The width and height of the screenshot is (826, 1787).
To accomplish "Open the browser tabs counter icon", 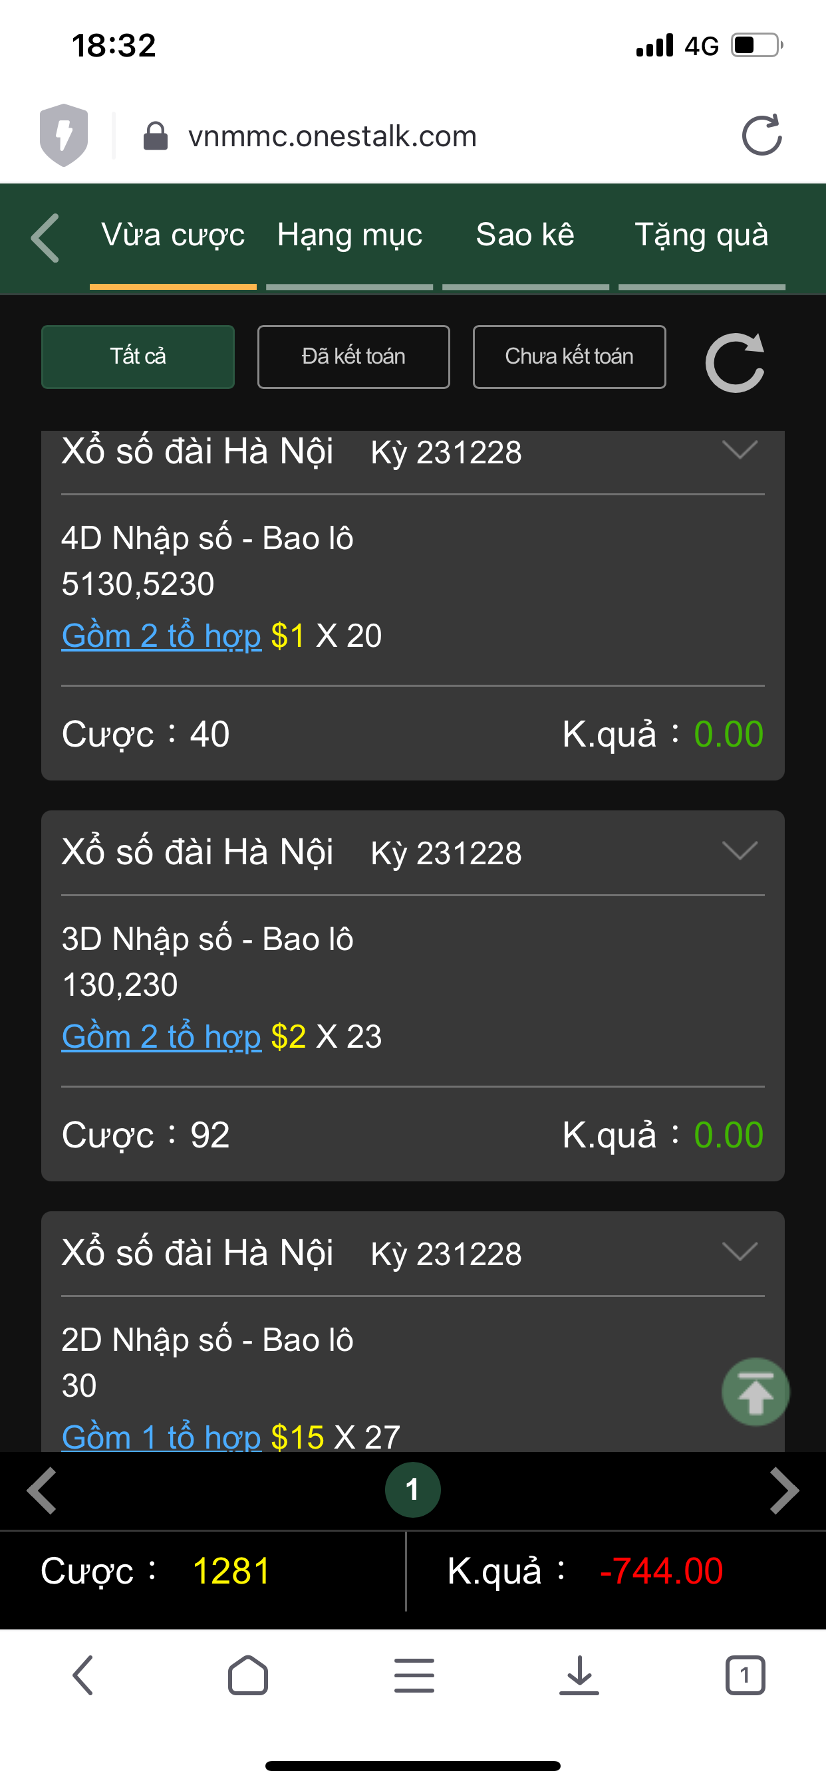I will coord(745,1675).
